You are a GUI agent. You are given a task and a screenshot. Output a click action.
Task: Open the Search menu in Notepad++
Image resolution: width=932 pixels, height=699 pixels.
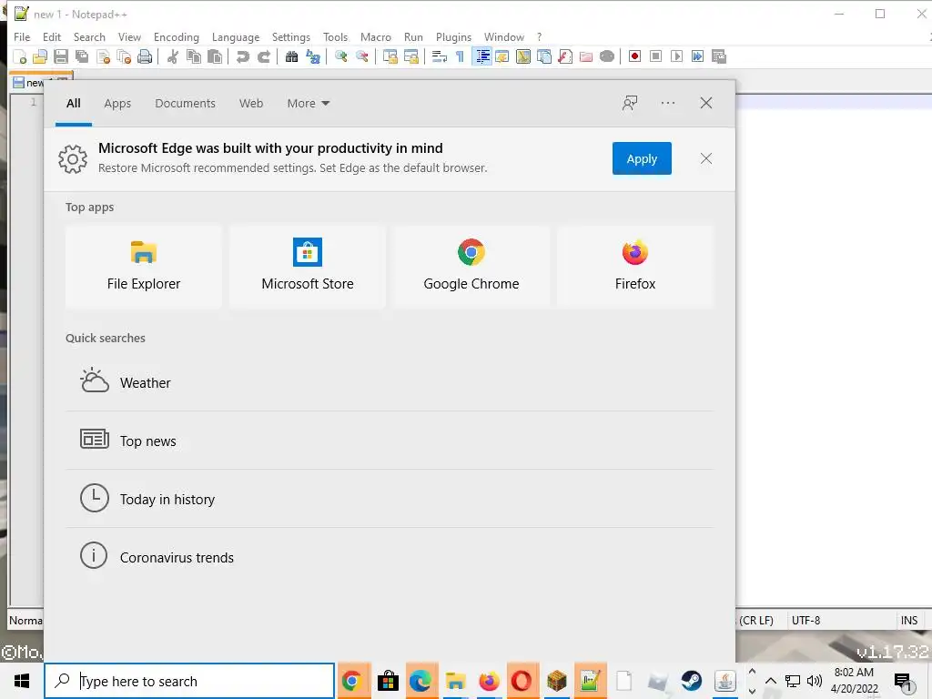tap(89, 36)
